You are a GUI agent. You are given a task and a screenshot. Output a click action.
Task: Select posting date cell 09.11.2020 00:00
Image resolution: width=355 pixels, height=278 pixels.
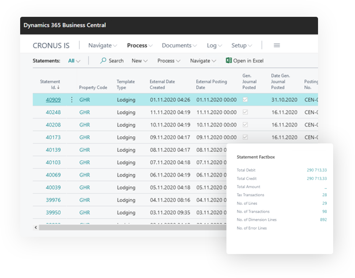tap(216, 137)
